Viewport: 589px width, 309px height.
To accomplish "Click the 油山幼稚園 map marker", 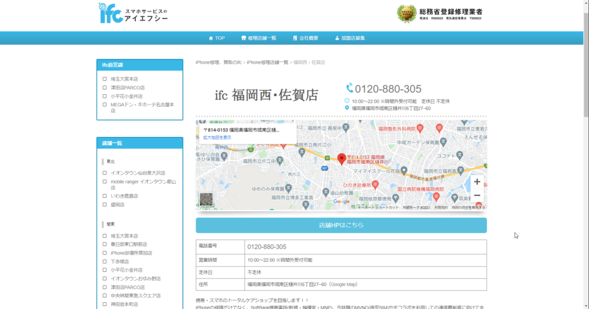I will pos(326,192).
